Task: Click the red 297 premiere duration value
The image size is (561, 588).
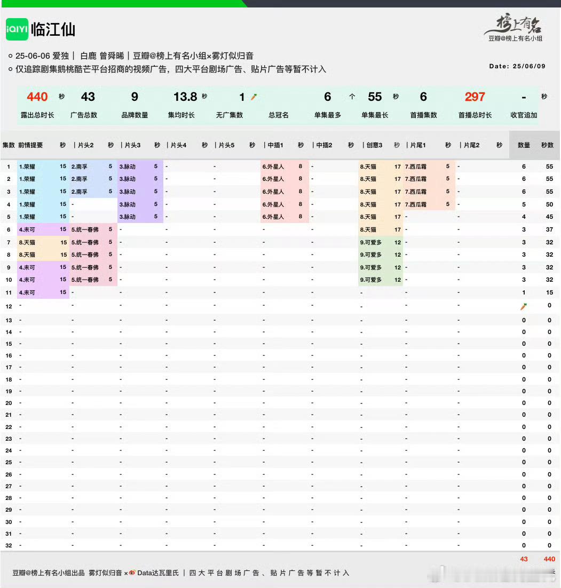Action: click(x=475, y=97)
